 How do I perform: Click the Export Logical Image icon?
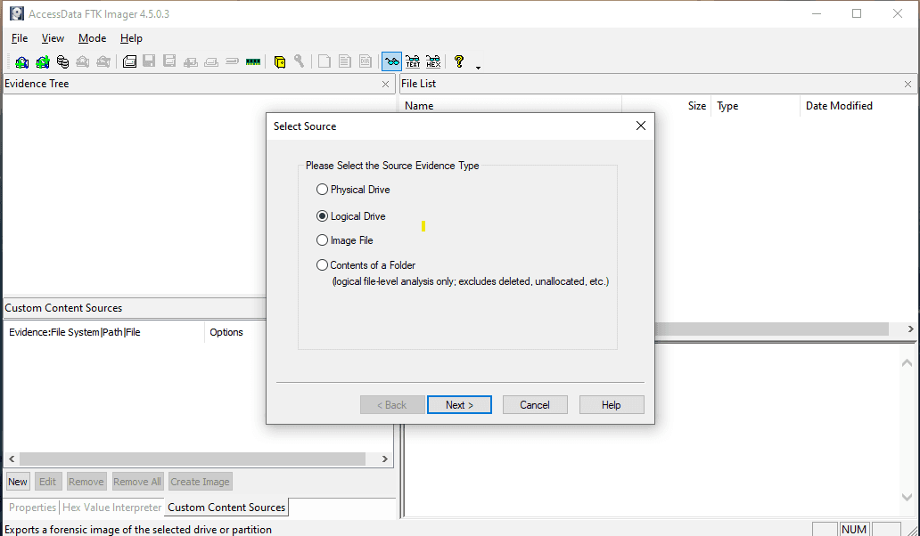pyautogui.click(x=169, y=61)
